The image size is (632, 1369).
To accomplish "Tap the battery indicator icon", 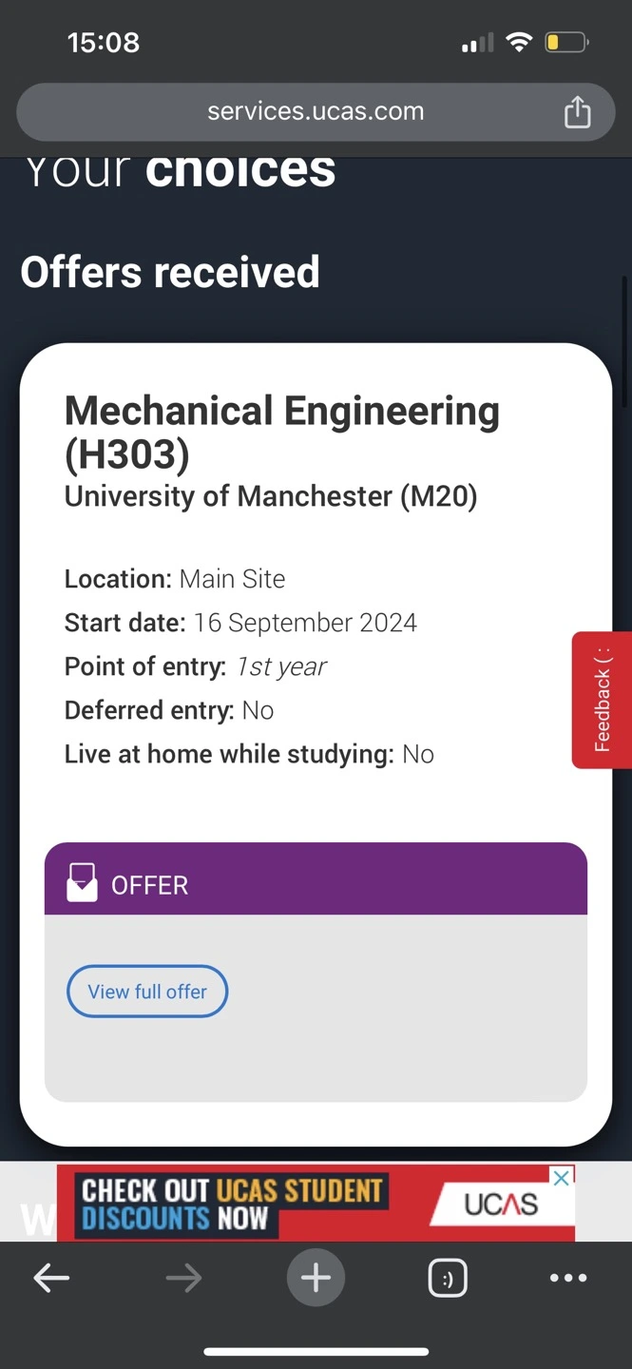I will pyautogui.click(x=566, y=42).
